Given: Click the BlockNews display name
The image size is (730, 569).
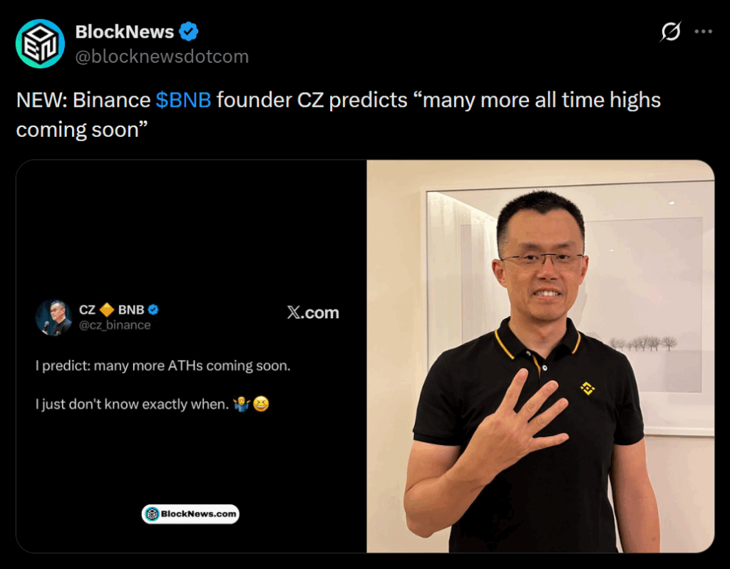Looking at the screenshot, I should pos(124,31).
